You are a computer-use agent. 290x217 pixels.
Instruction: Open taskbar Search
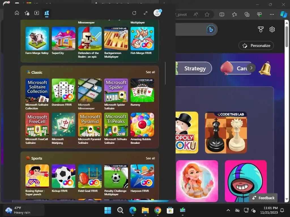120,210
